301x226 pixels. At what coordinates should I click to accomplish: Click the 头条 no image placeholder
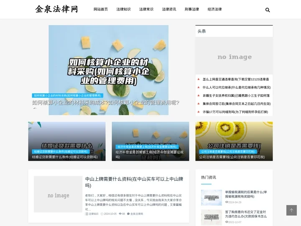(x=234, y=56)
